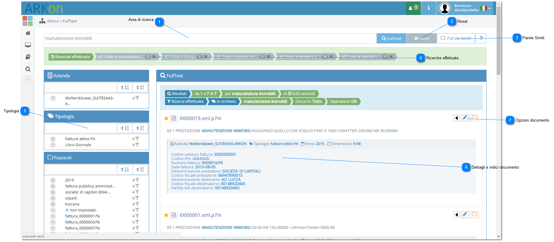
Task: Remove the 'Tutto » davide col' past search
Action: (x=268, y=57)
